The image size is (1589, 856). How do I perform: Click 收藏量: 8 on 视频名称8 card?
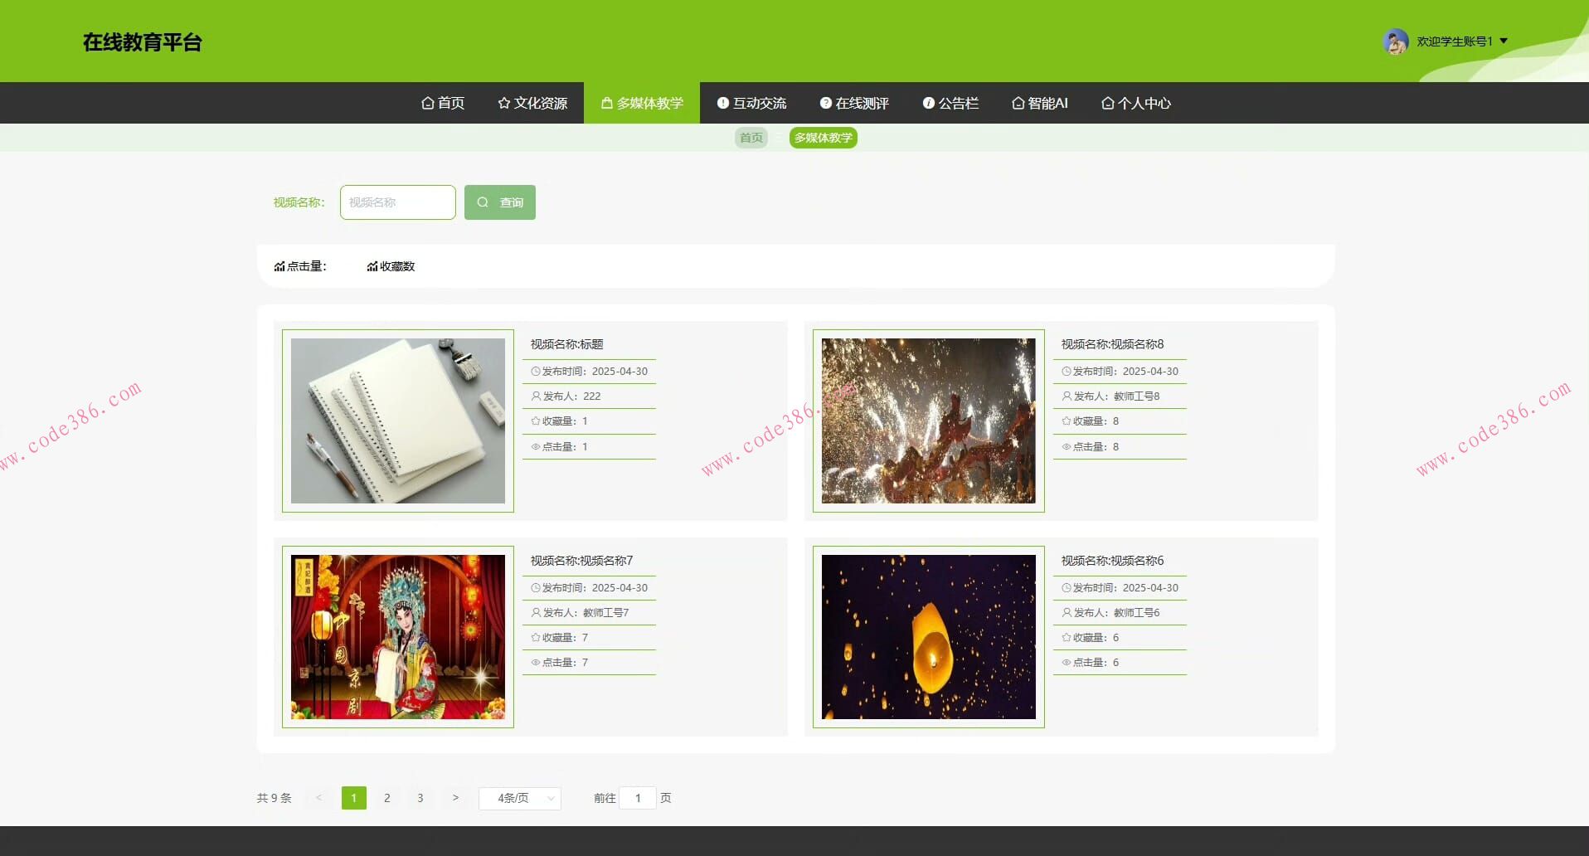coord(1091,421)
